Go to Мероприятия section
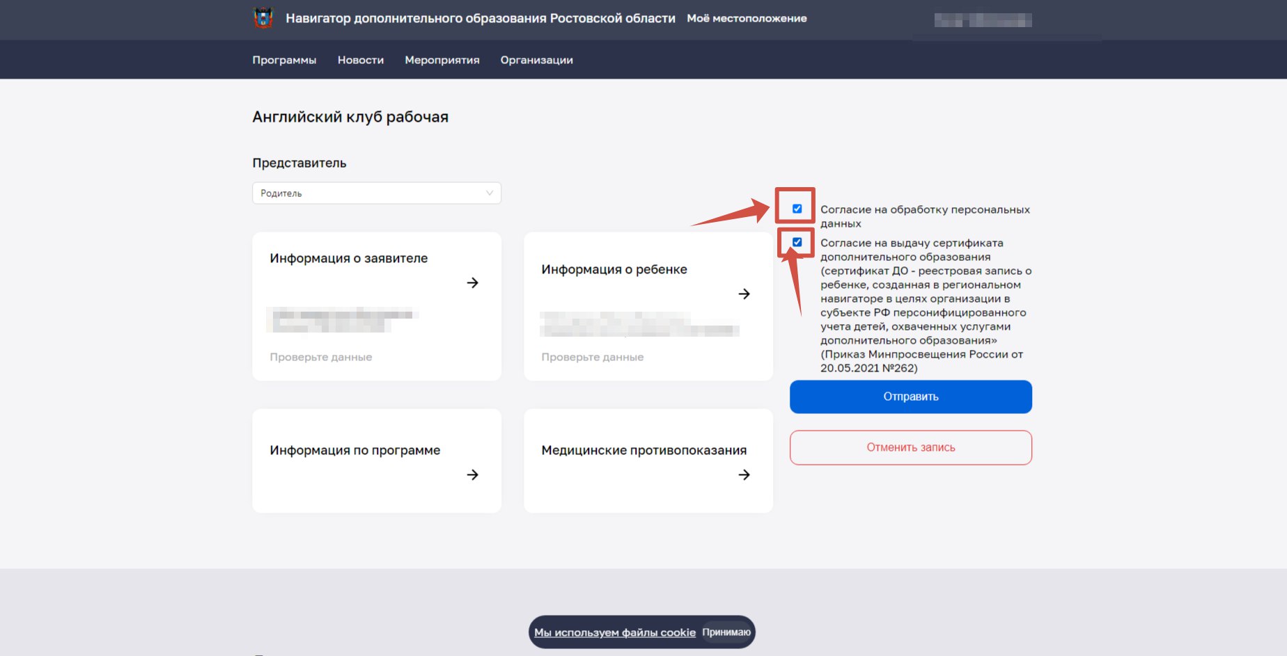 (442, 60)
